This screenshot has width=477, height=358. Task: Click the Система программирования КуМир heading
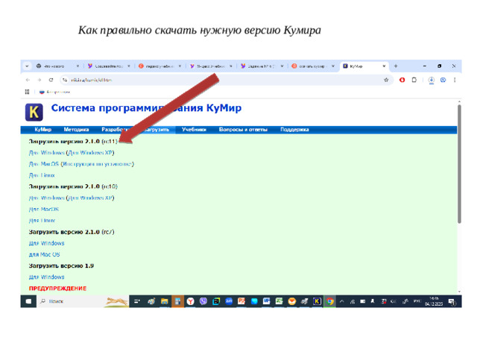coord(146,108)
